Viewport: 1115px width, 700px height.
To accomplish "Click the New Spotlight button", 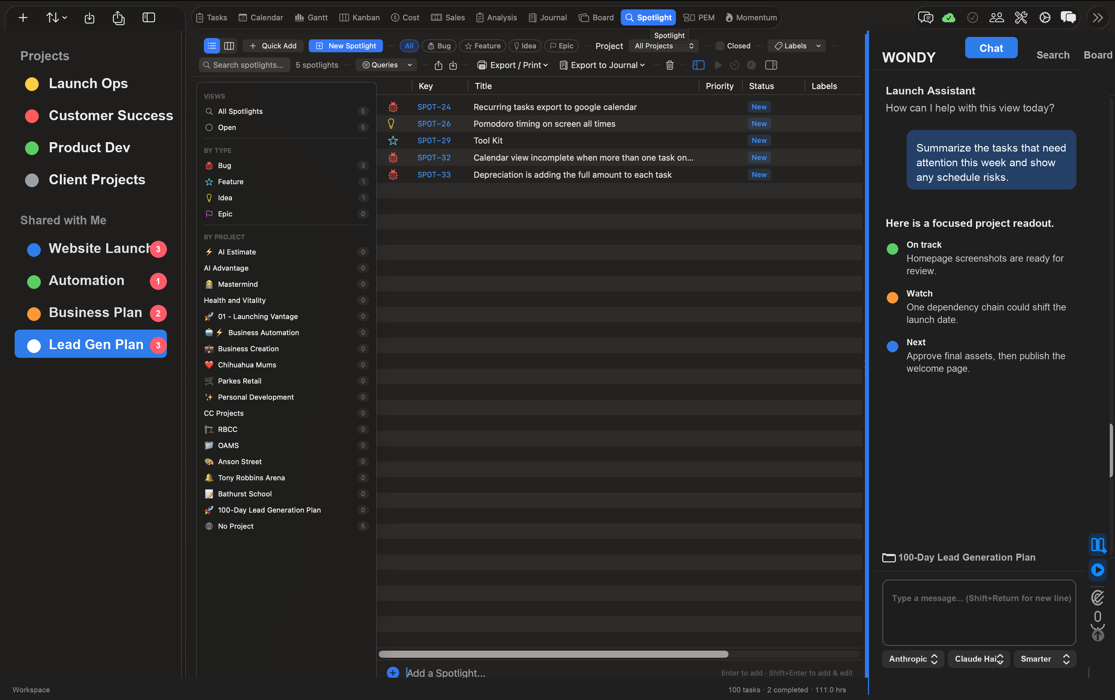I will click(346, 46).
